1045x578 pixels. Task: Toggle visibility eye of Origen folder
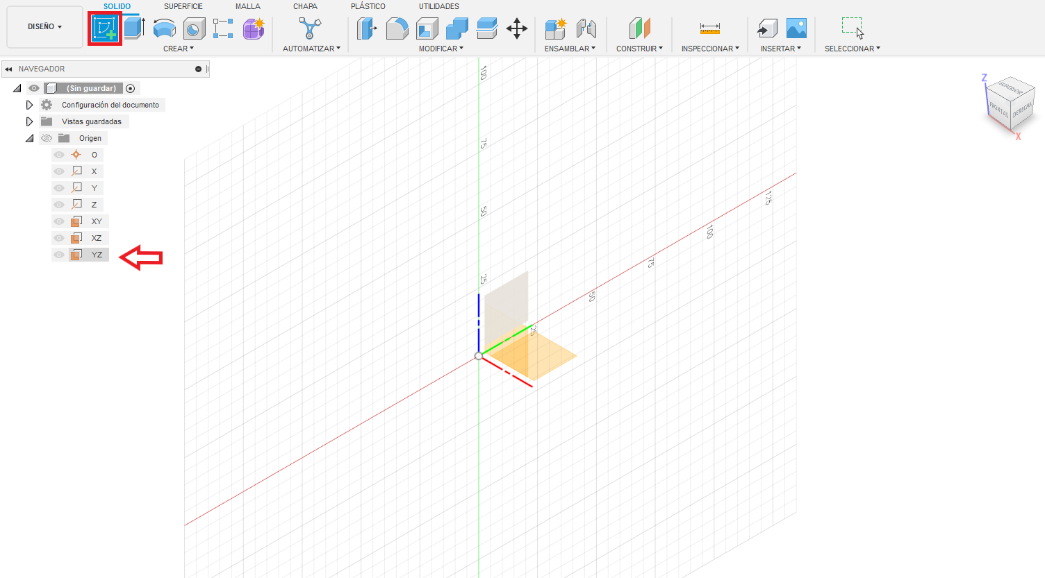tap(47, 138)
